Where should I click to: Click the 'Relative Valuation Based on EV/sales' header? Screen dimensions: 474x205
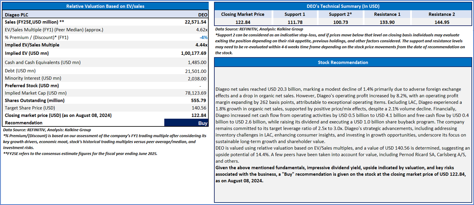point(105,6)
